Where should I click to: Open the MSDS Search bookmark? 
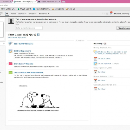click(x=25, y=9)
